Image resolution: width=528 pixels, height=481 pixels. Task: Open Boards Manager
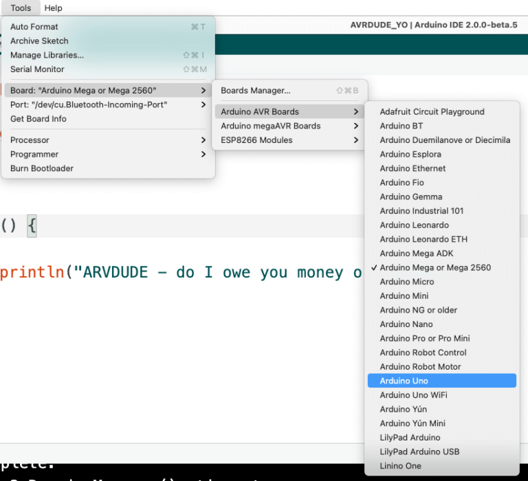click(289, 90)
